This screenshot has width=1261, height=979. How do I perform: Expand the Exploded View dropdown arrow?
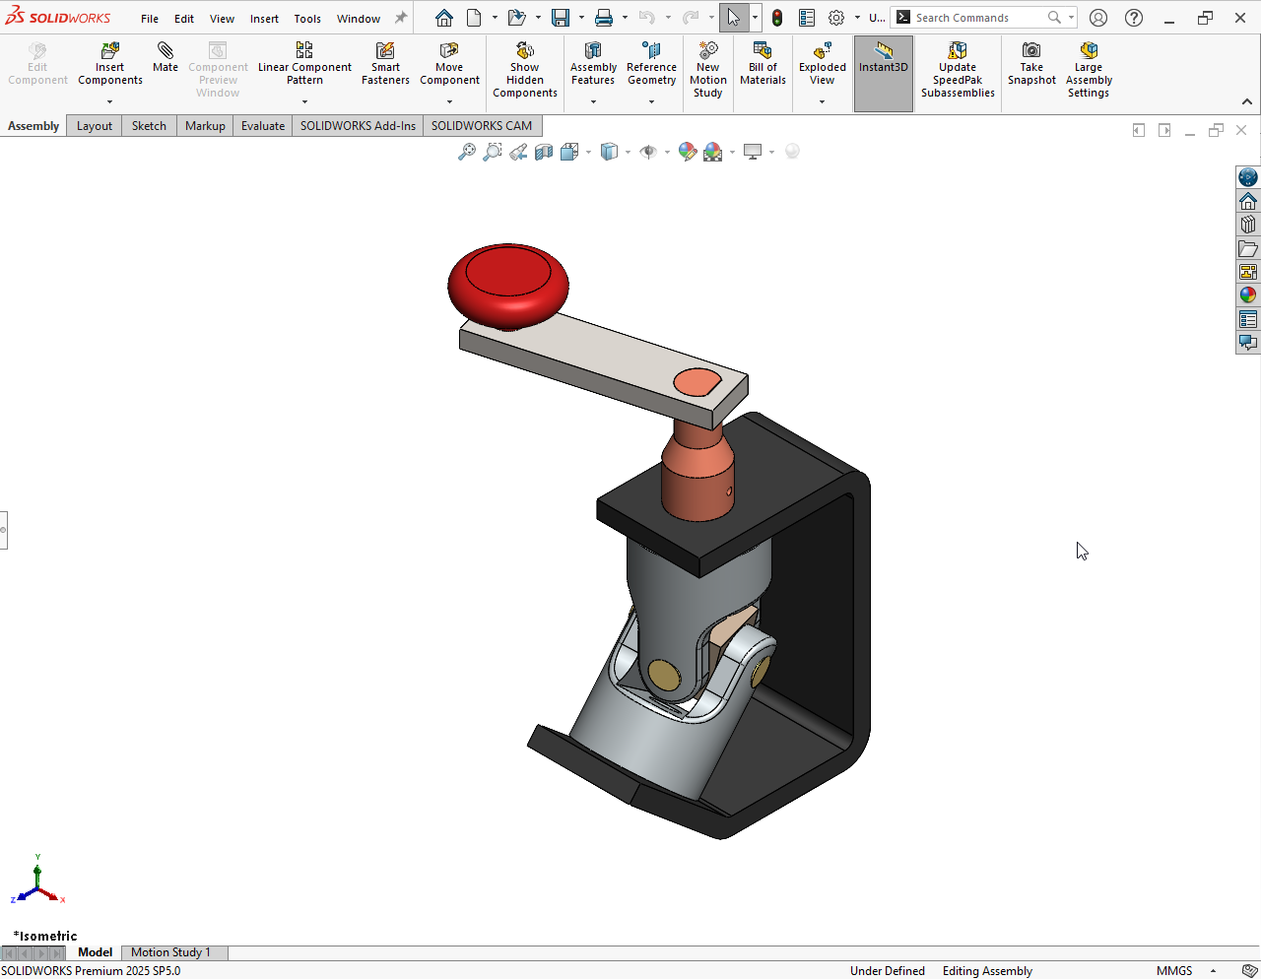click(x=822, y=101)
